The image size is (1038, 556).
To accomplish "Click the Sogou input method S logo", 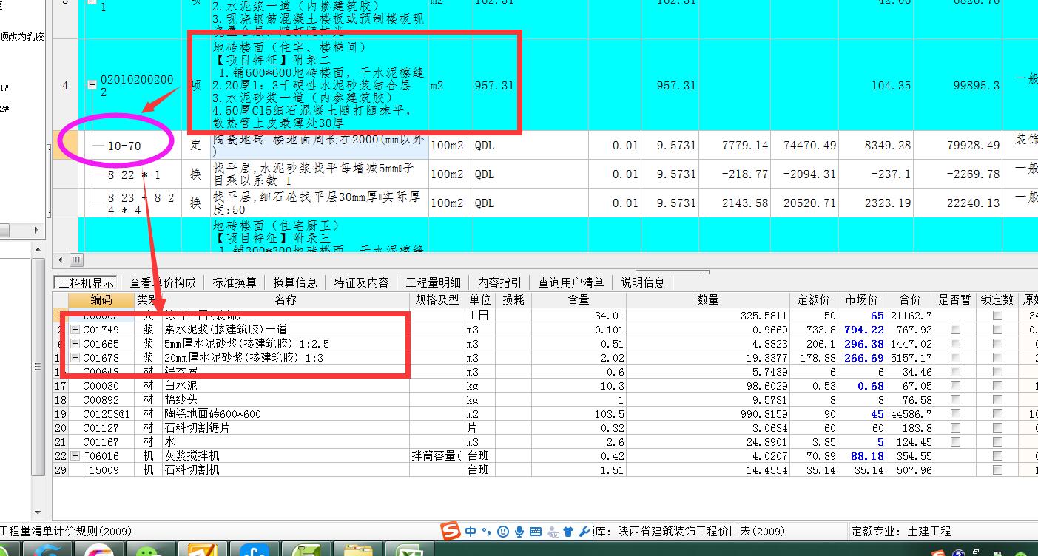I will [450, 531].
